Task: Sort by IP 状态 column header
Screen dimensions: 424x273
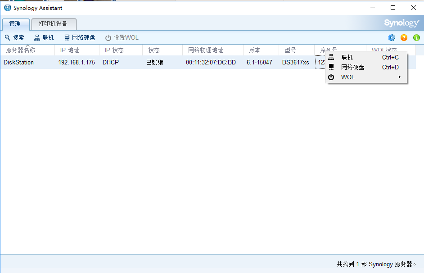Action: tap(121, 50)
